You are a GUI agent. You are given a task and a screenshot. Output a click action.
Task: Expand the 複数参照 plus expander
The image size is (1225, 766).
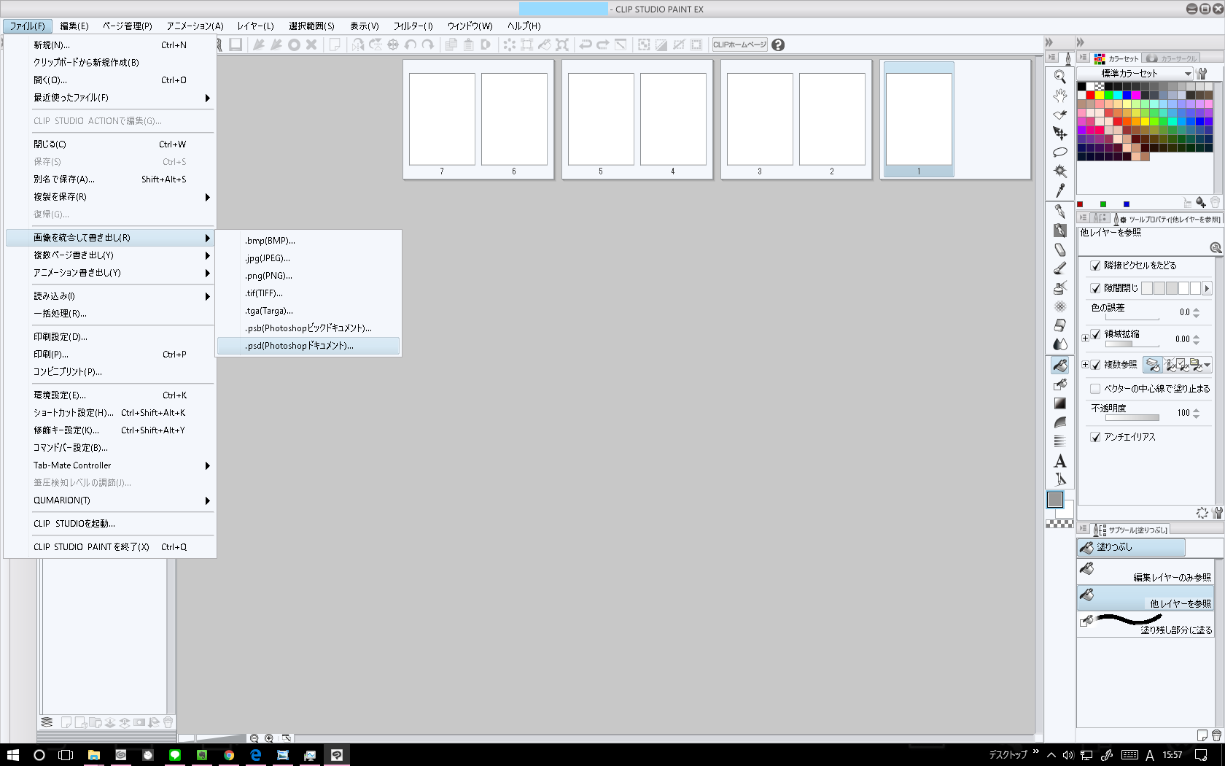pos(1085,365)
